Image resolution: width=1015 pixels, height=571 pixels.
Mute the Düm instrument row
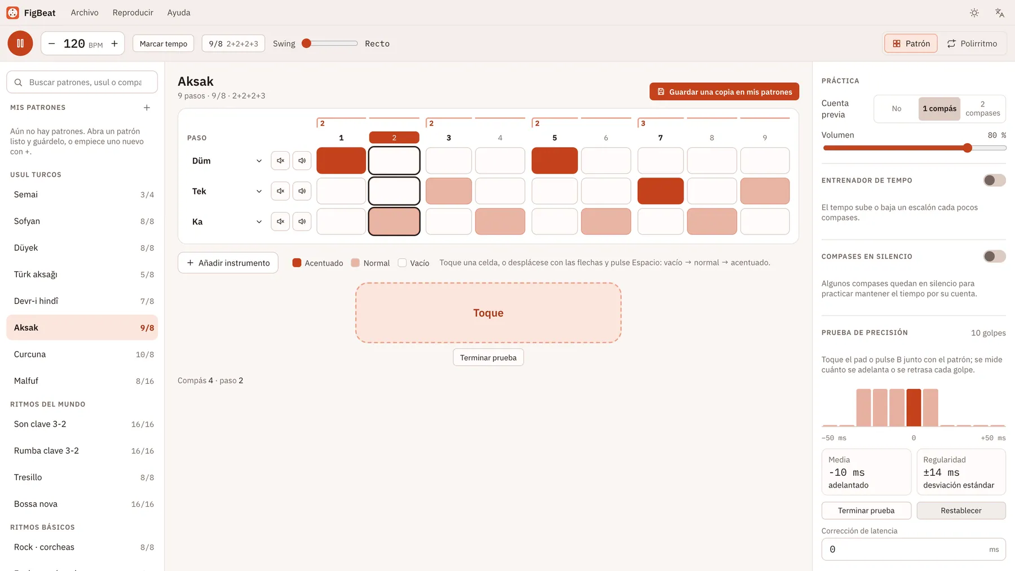pos(280,161)
